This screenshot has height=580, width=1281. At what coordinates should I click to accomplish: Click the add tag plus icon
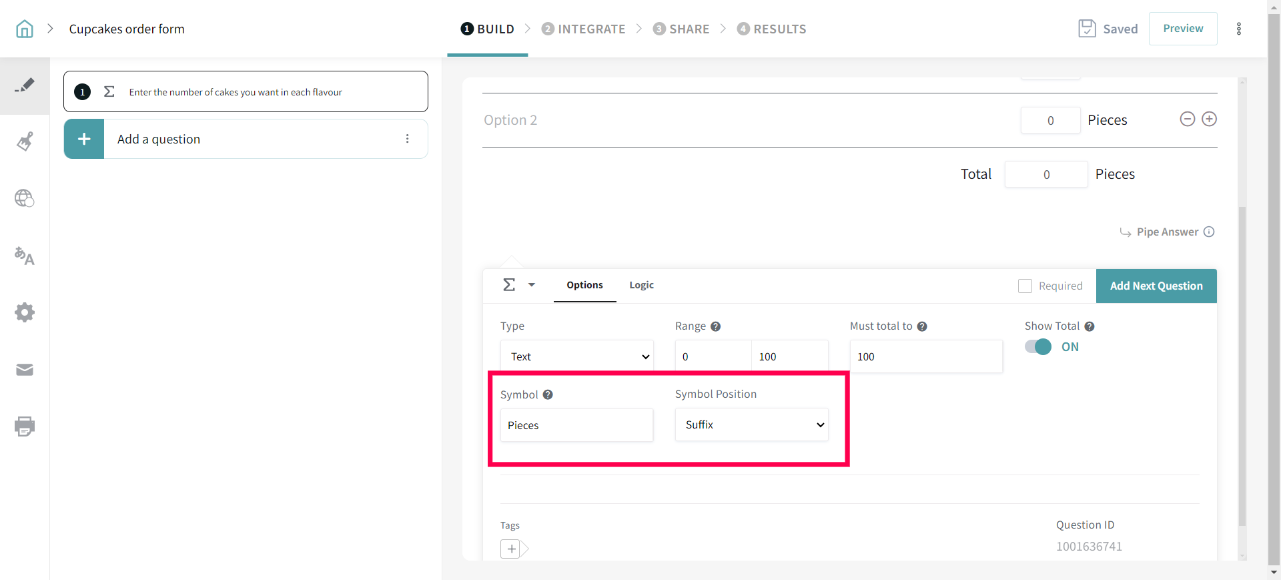510,549
